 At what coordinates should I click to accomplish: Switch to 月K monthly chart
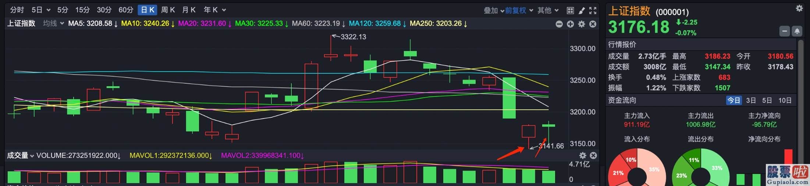pos(189,10)
